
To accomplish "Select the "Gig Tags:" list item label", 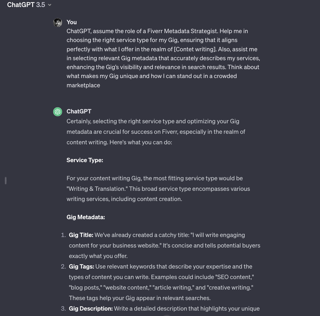I will 81,267.
